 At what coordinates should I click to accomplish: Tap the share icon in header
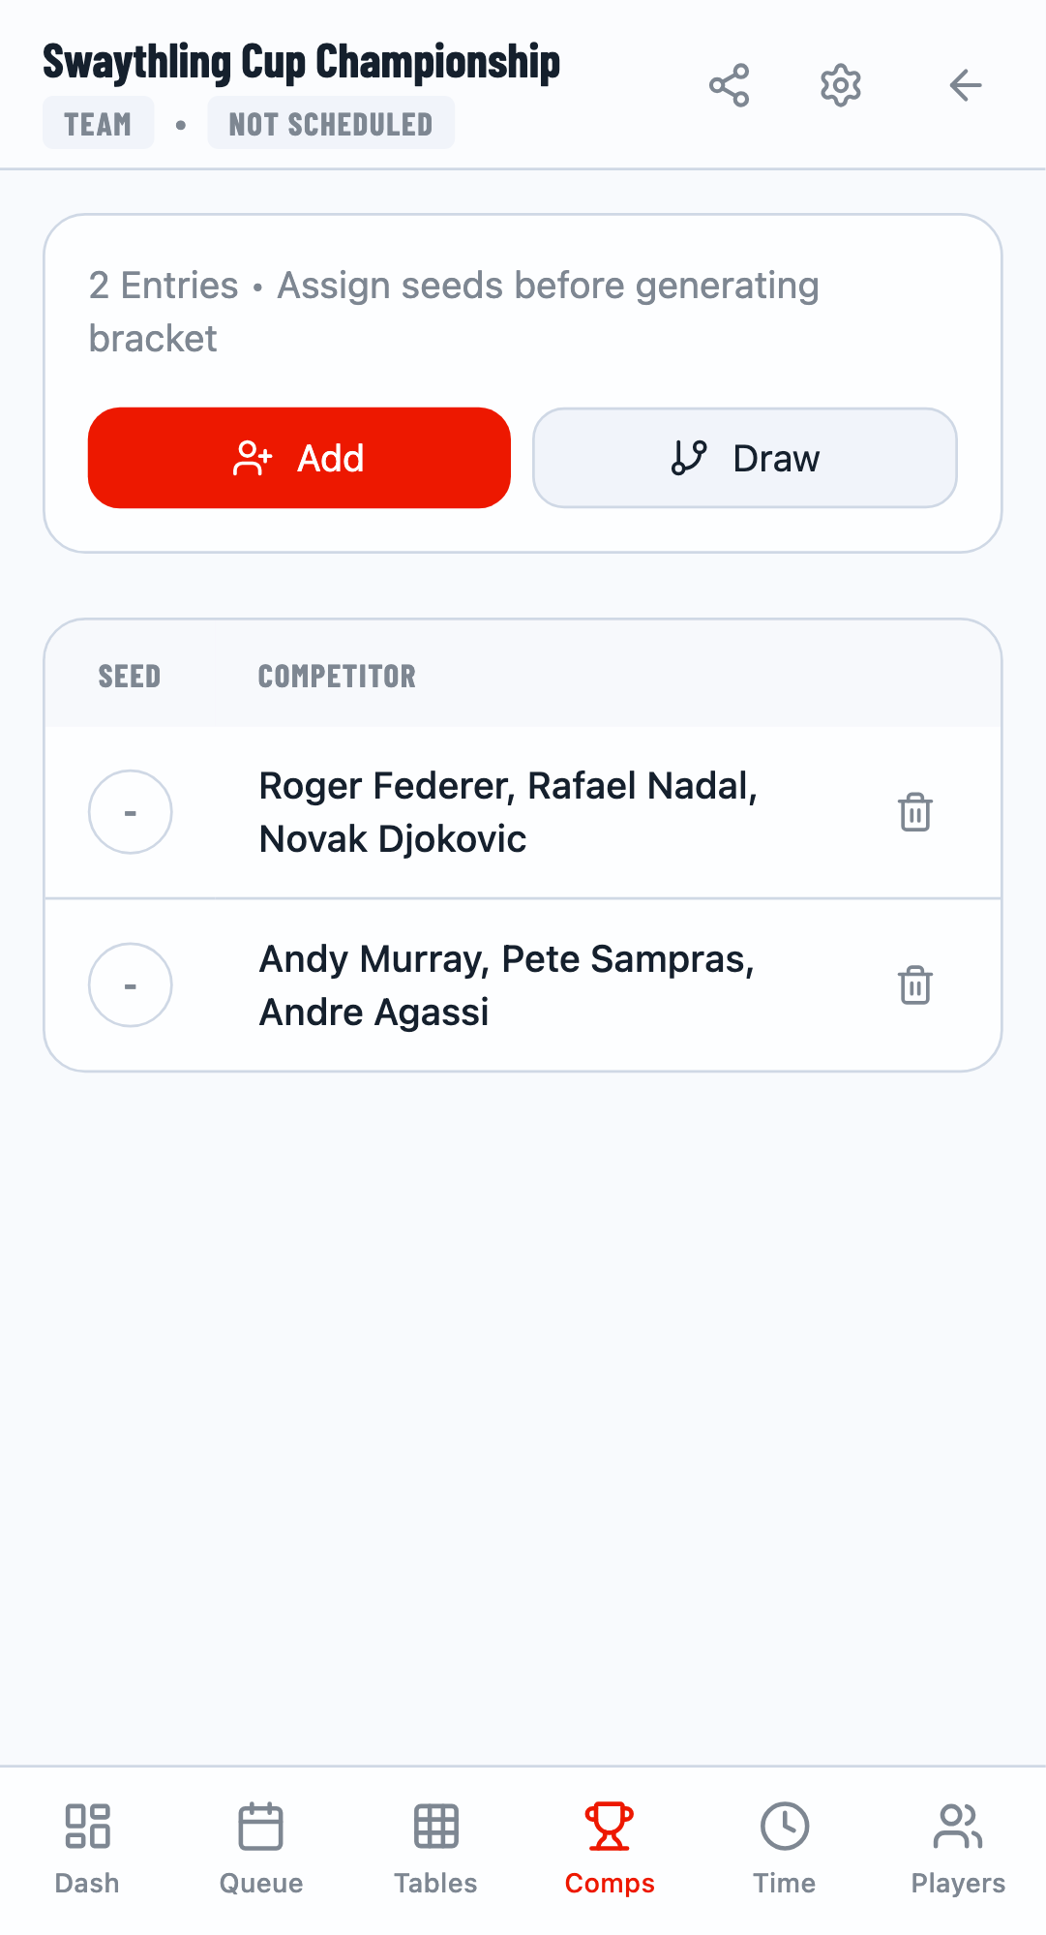pos(729,85)
